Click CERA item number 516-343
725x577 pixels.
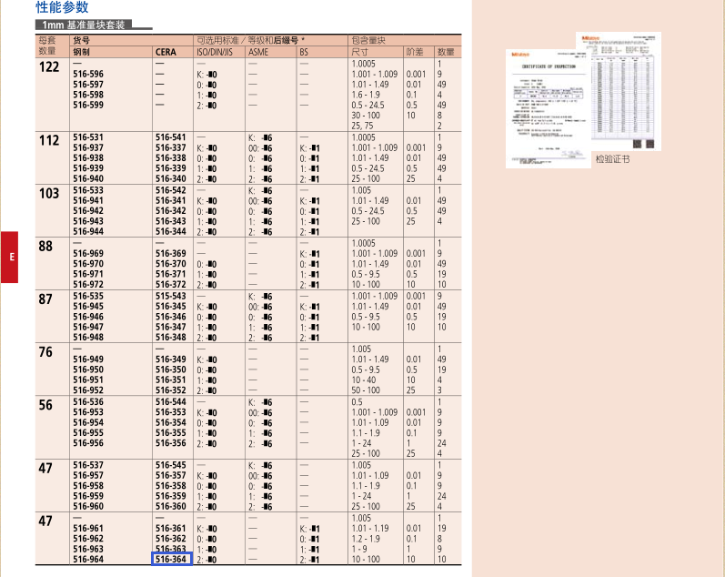[x=171, y=221]
